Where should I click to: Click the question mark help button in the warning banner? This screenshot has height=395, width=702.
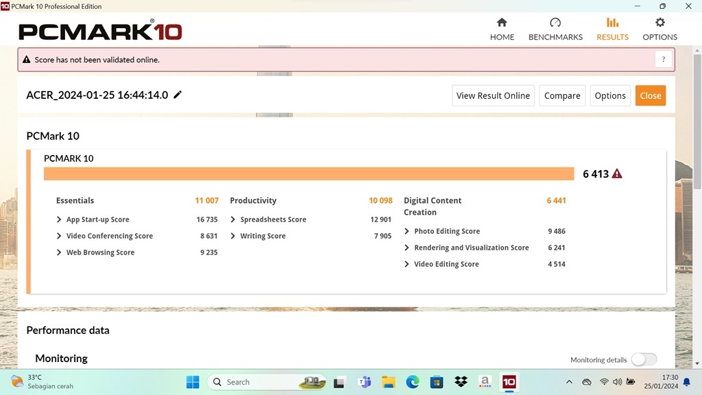click(664, 60)
